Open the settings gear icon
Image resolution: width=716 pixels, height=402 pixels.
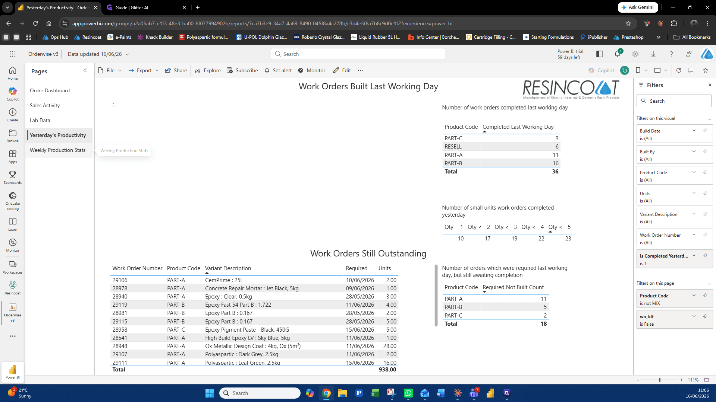click(x=635, y=54)
